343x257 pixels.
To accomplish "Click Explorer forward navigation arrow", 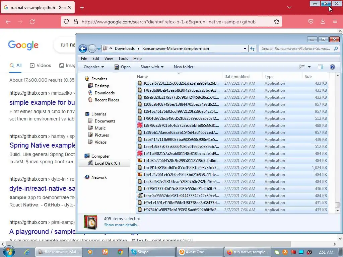I will click(92, 49).
